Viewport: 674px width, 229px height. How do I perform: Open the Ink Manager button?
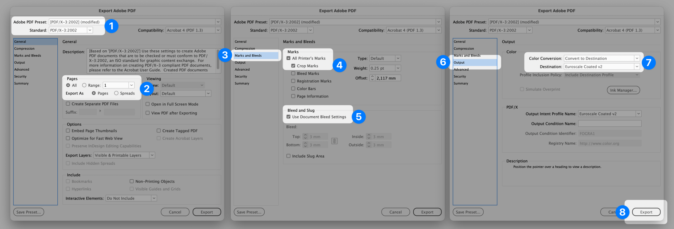623,90
